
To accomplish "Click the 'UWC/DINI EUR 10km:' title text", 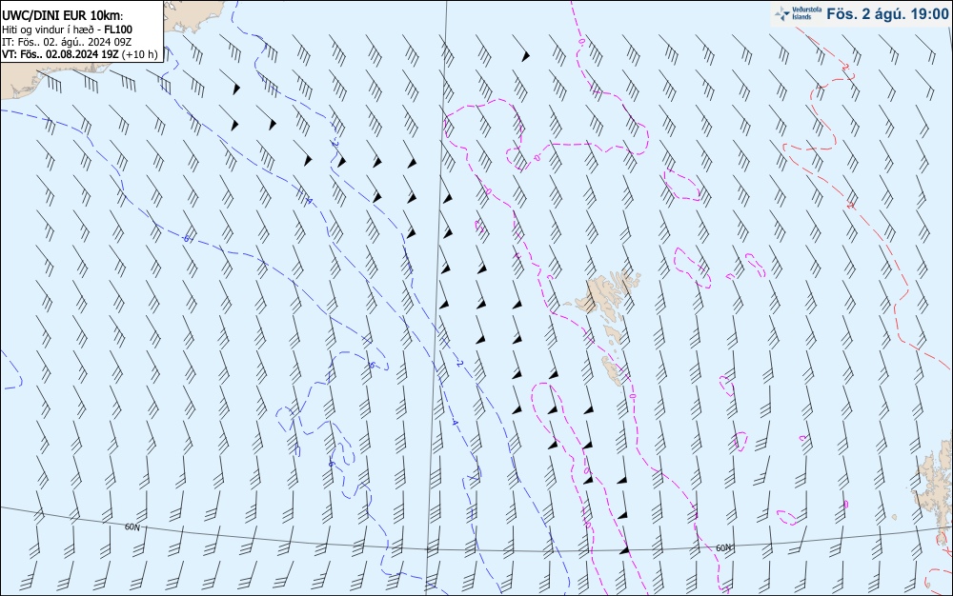I will click(x=63, y=16).
